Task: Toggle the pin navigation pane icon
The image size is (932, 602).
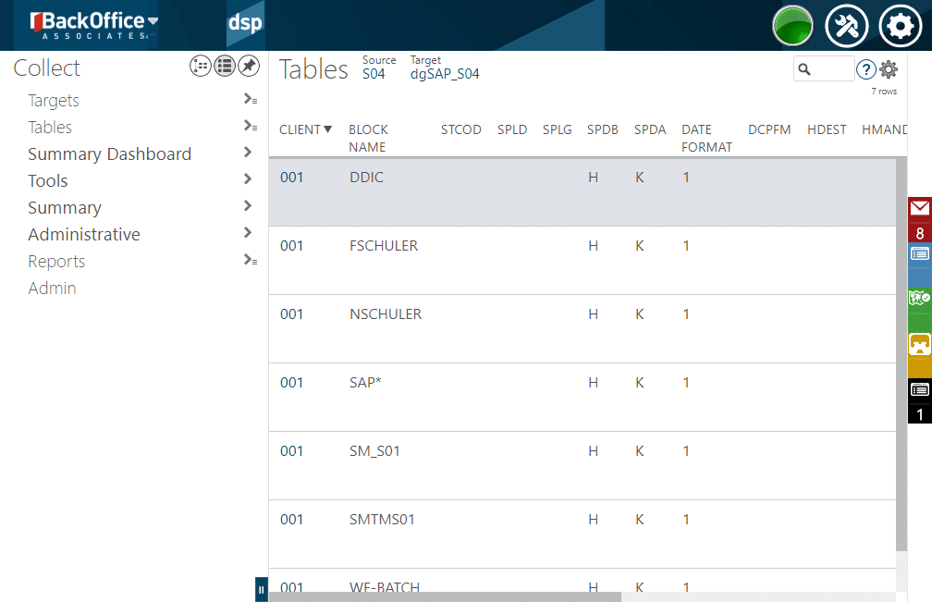Action: pos(249,66)
